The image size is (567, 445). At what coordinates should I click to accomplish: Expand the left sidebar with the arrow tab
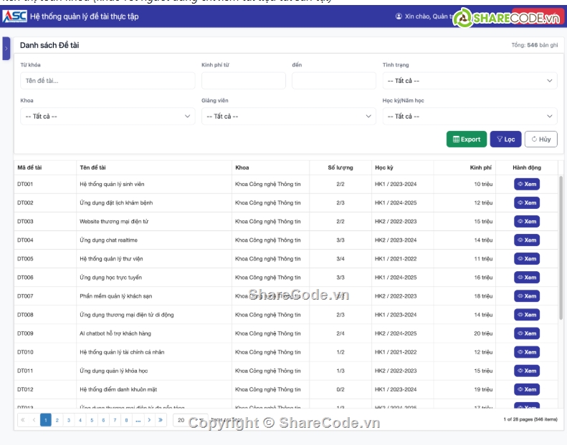[6, 49]
